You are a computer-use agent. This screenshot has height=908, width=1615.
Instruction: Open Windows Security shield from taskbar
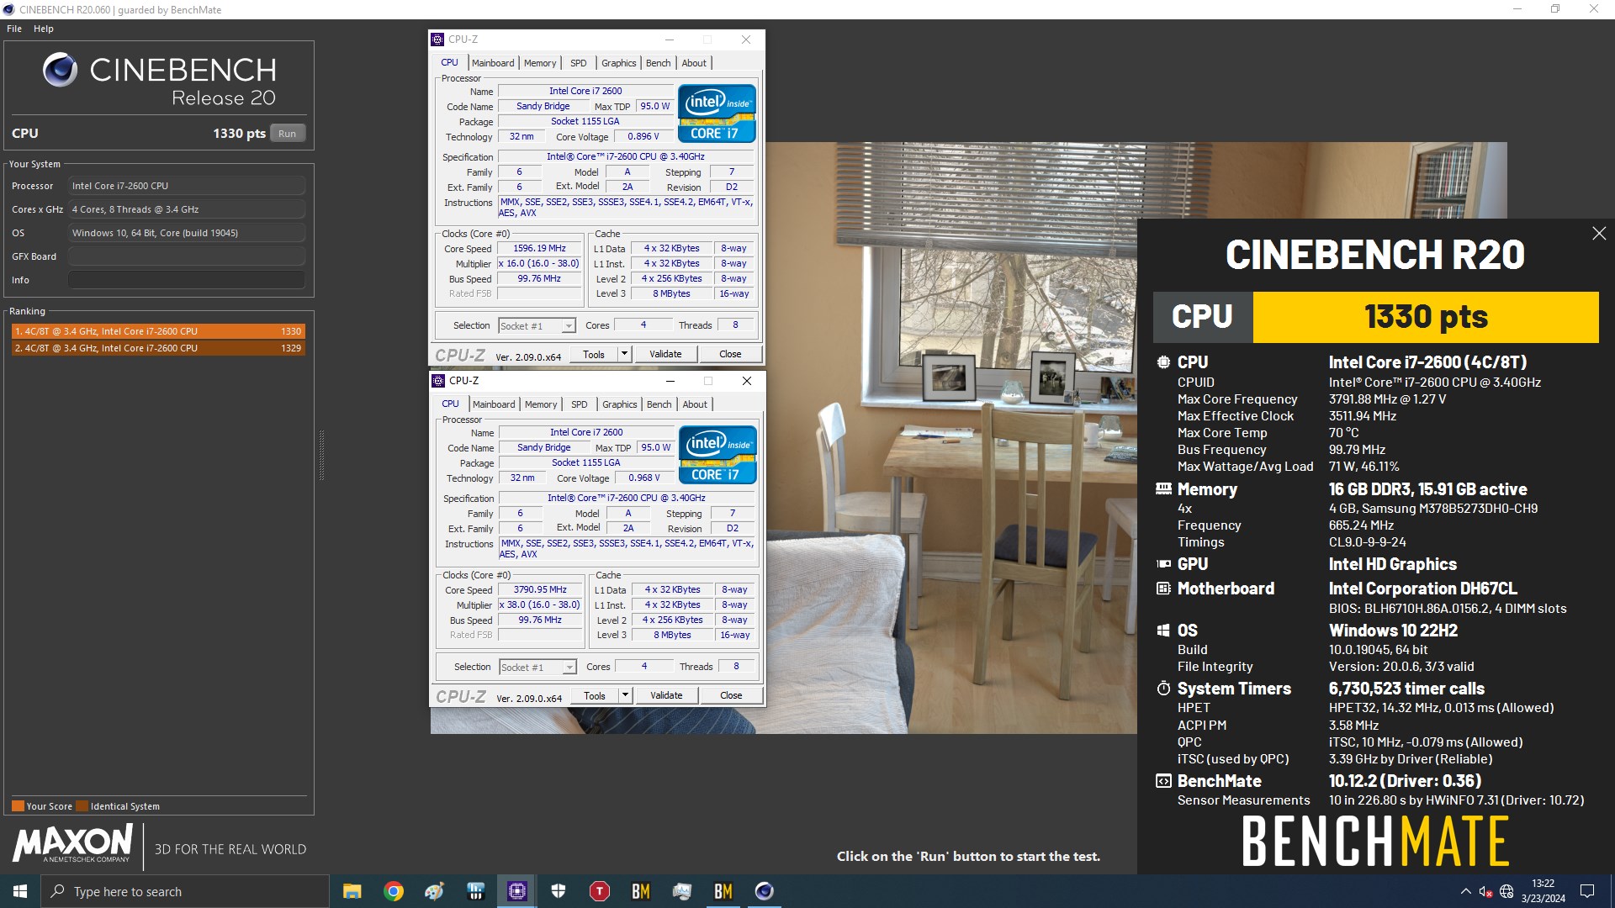point(559,891)
